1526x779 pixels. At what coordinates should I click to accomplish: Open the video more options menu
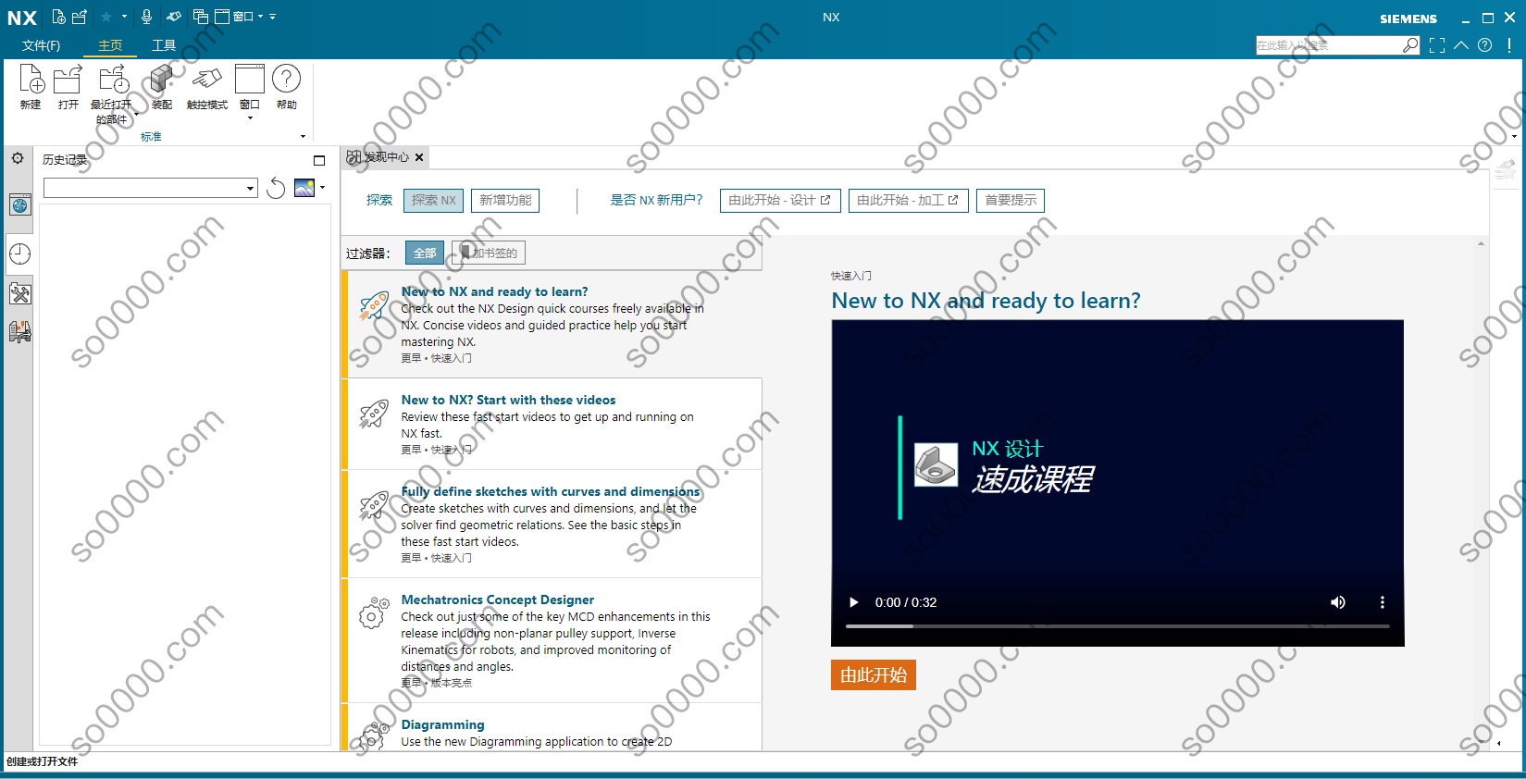tap(1383, 602)
